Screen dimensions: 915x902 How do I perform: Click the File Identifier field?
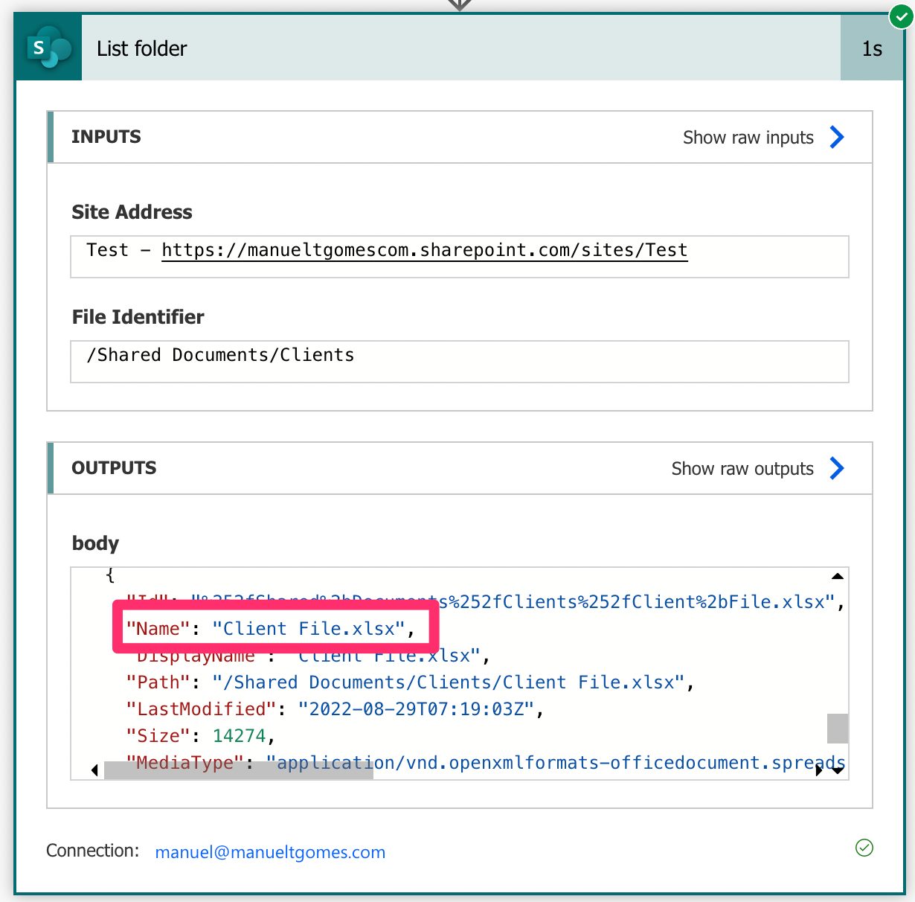click(x=460, y=362)
